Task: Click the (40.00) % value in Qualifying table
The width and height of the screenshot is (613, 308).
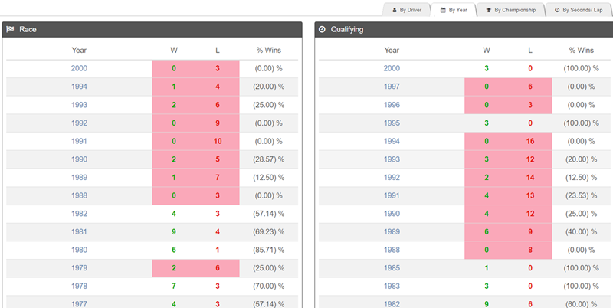Action: point(582,232)
